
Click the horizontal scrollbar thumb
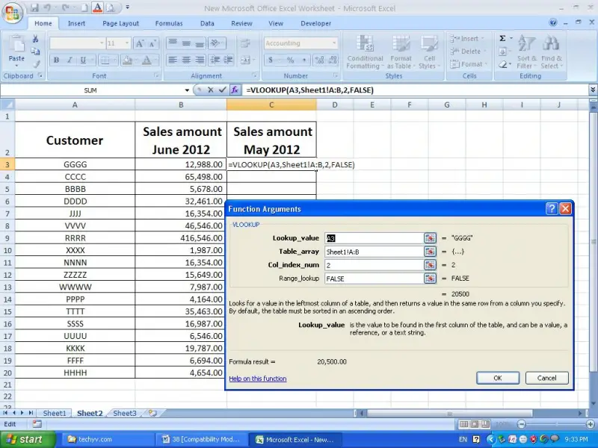[x=449, y=414]
